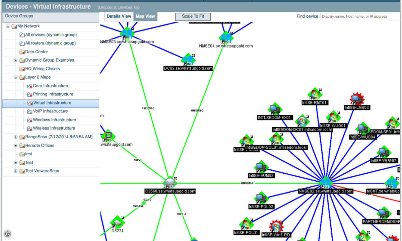Click the Data Center folder icon
Image resolution: width=402 pixels, height=241 pixels.
coord(22,52)
